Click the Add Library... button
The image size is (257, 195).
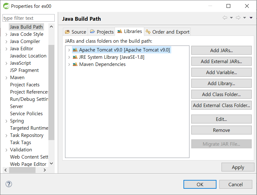pyautogui.click(x=221, y=83)
